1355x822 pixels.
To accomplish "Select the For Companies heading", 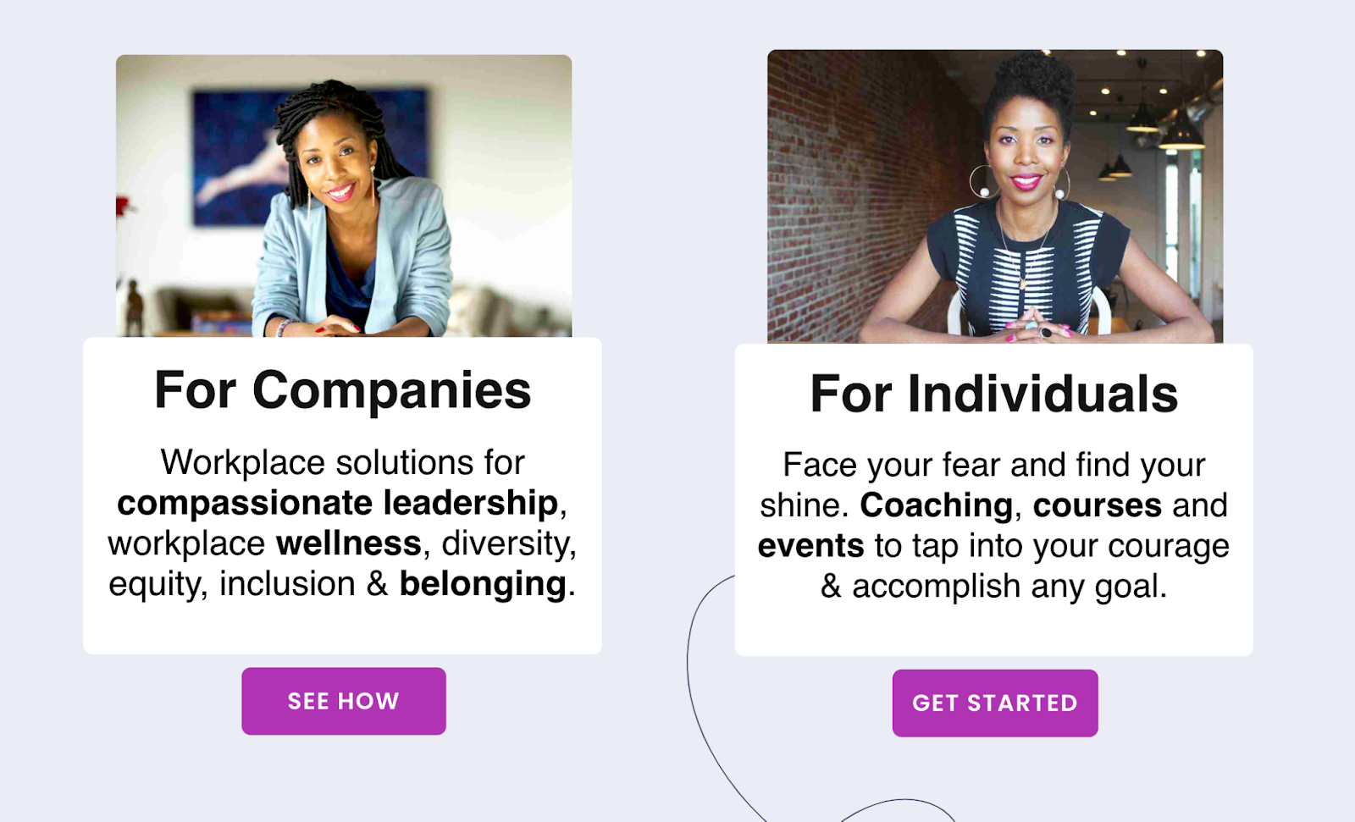I will (x=343, y=390).
